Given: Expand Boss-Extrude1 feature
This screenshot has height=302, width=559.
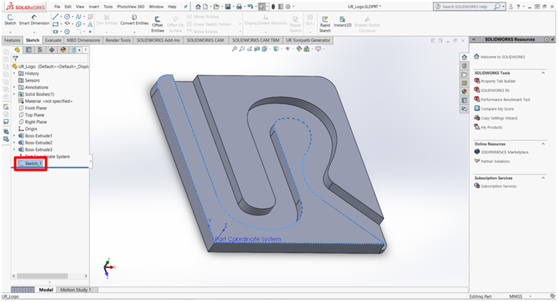Looking at the screenshot, I should click(x=14, y=136).
